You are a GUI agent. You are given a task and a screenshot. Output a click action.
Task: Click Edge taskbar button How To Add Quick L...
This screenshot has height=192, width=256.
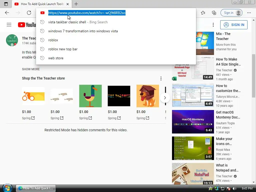(36, 188)
